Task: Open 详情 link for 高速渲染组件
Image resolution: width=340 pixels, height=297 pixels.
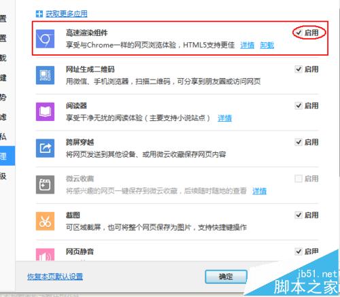Action: coord(248,45)
